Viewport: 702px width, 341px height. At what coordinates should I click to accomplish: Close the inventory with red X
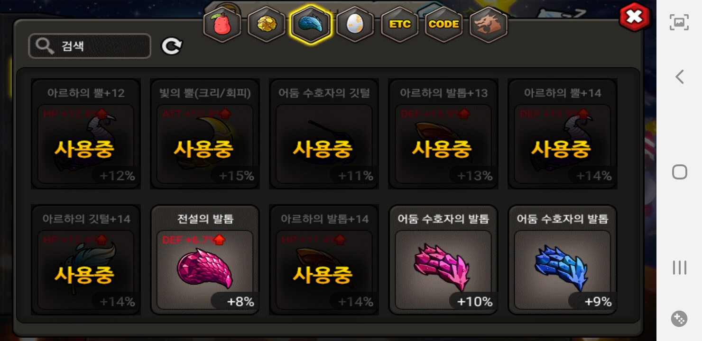tap(635, 18)
